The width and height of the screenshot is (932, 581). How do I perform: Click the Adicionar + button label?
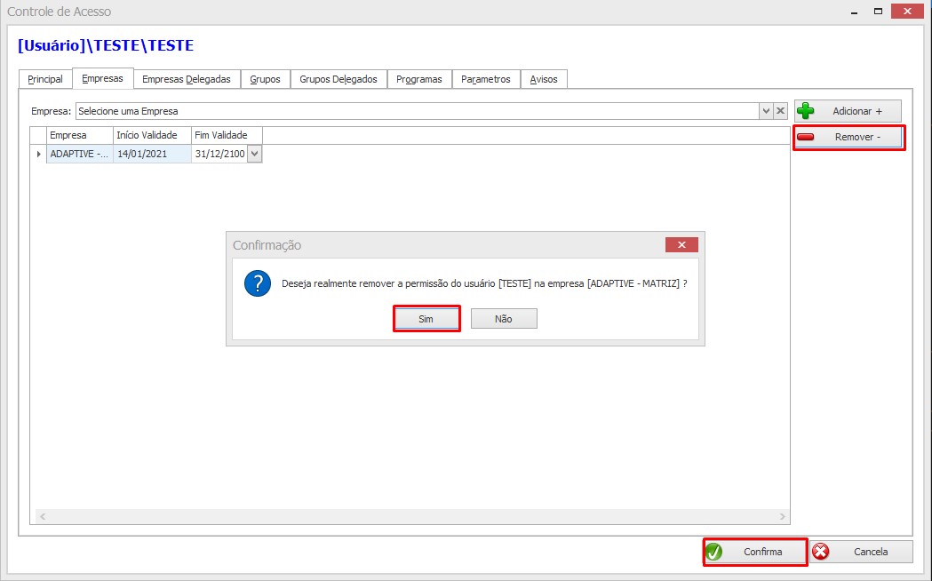[x=857, y=111]
